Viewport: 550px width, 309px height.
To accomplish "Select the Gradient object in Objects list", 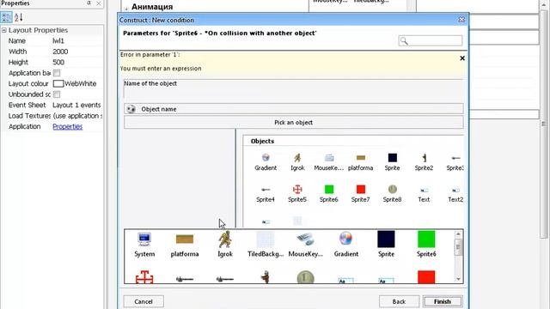I will (x=266, y=162).
